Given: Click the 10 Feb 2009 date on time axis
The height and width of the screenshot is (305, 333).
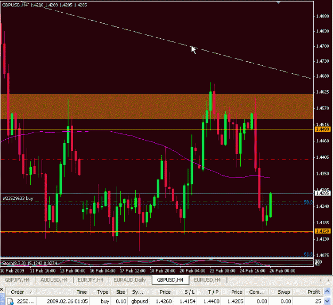Looking at the screenshot, I should 12,270.
